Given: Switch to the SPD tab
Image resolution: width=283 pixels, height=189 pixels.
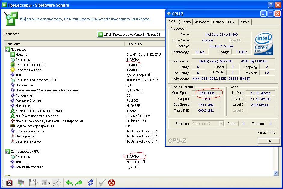Looking at the screenshot, I should (x=231, y=22).
